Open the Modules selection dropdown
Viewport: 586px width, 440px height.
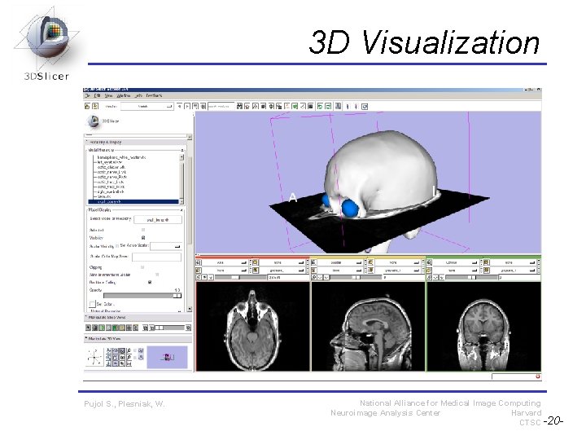[146, 106]
